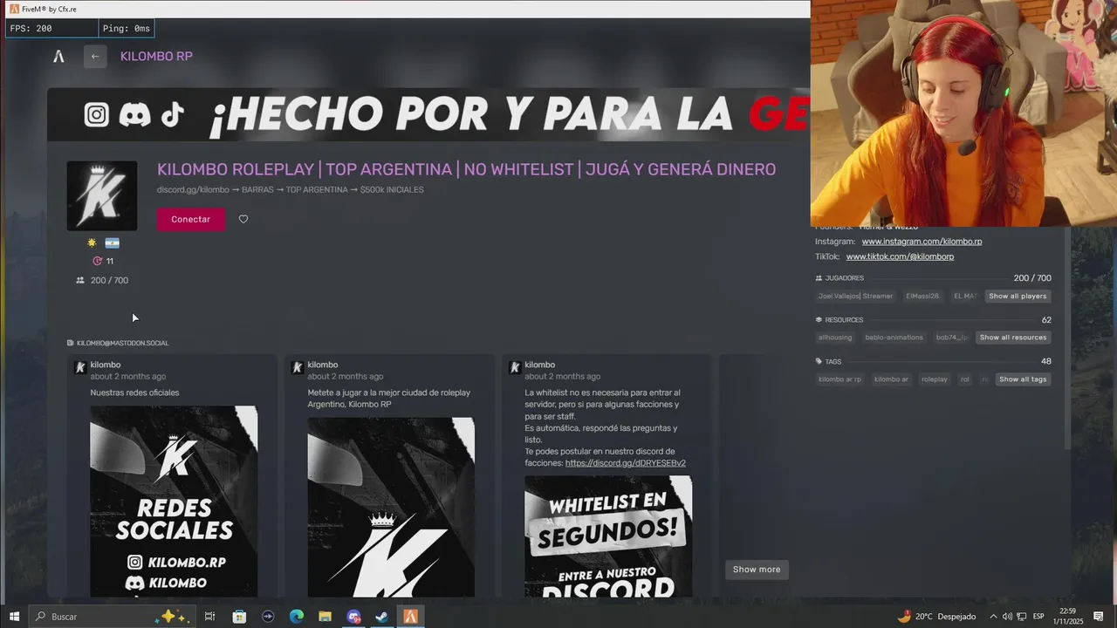Click the players icon beside 200 / 700
Viewport: 1117px width, 628px height.
point(80,280)
